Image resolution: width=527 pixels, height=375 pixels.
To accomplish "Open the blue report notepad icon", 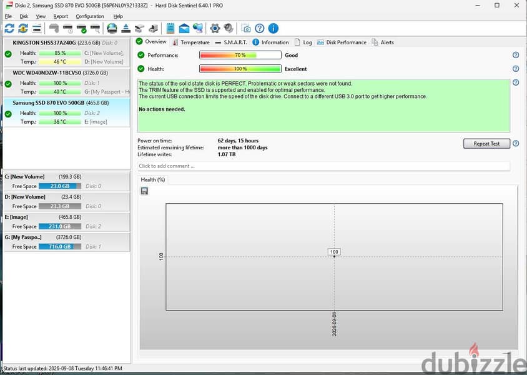I will (x=170, y=29).
